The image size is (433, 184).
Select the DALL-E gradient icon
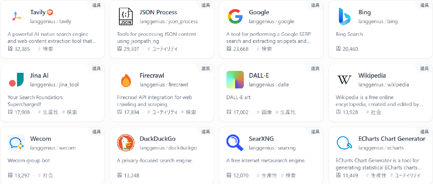(x=235, y=80)
